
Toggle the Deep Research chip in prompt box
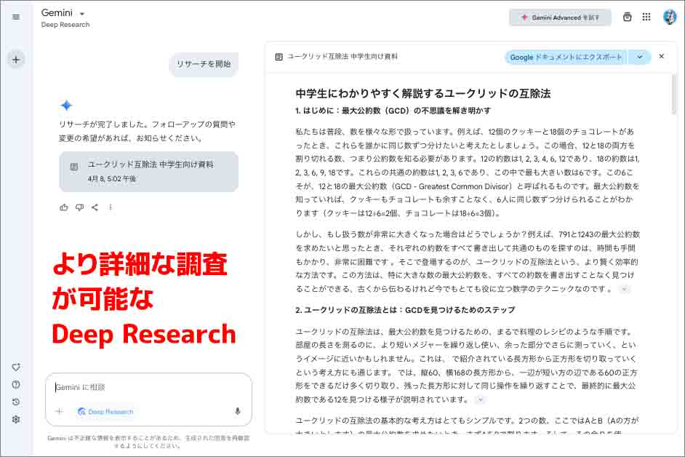[x=105, y=411]
